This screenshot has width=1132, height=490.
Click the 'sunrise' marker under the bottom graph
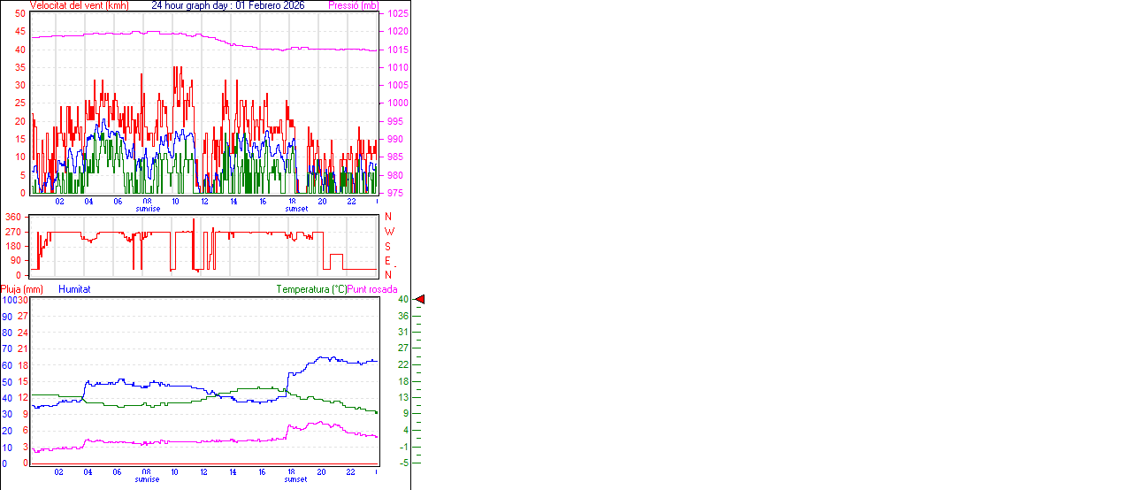(148, 479)
